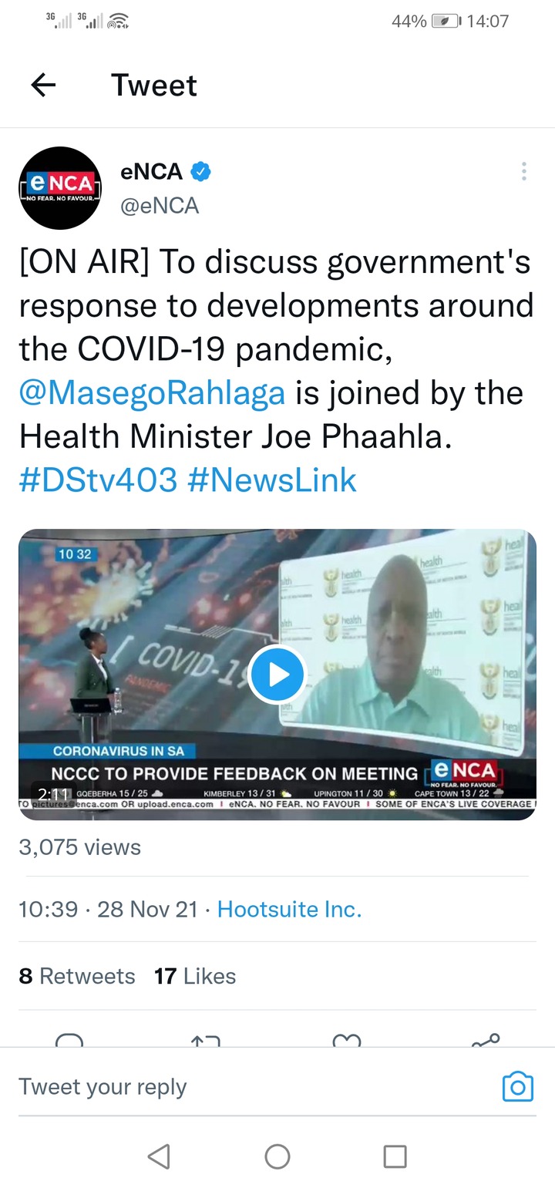The image size is (555, 1188).
Task: Open the #DStv403 hashtag
Action: [98, 480]
